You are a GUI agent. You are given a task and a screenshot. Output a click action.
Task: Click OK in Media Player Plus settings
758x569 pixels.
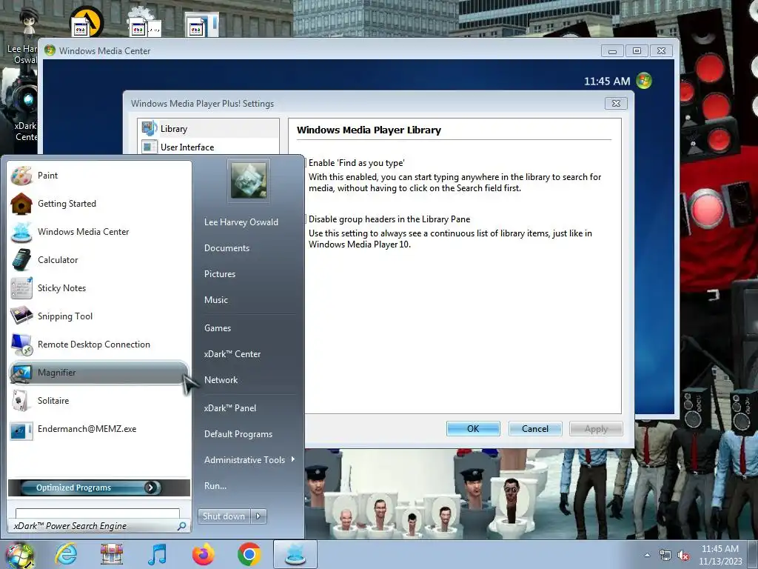[473, 429]
